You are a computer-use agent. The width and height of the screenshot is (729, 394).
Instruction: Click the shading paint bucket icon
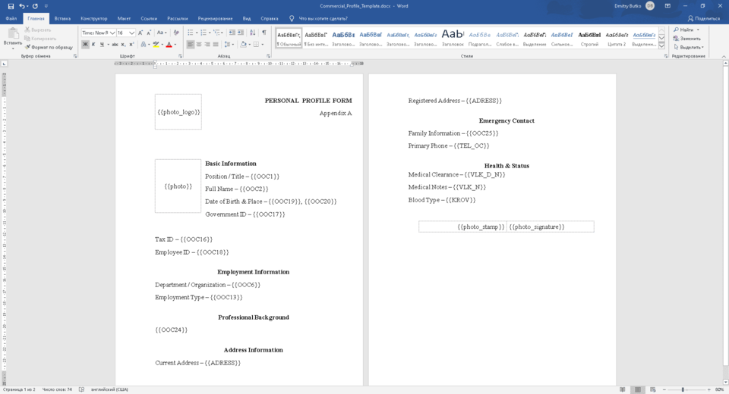click(x=243, y=45)
